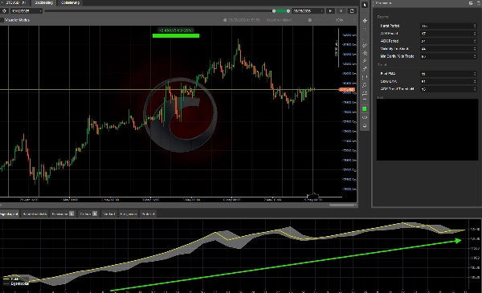Viewport: 482px width, 293px height.
Task: Click the Eigenkapital legend entry
Action: (16, 283)
